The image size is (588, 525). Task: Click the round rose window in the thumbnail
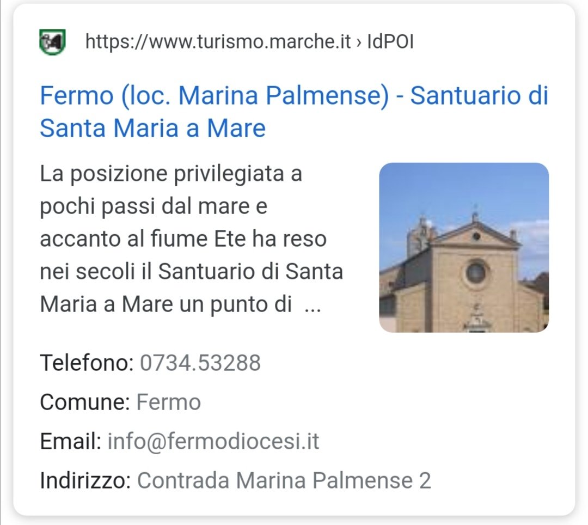tap(476, 273)
